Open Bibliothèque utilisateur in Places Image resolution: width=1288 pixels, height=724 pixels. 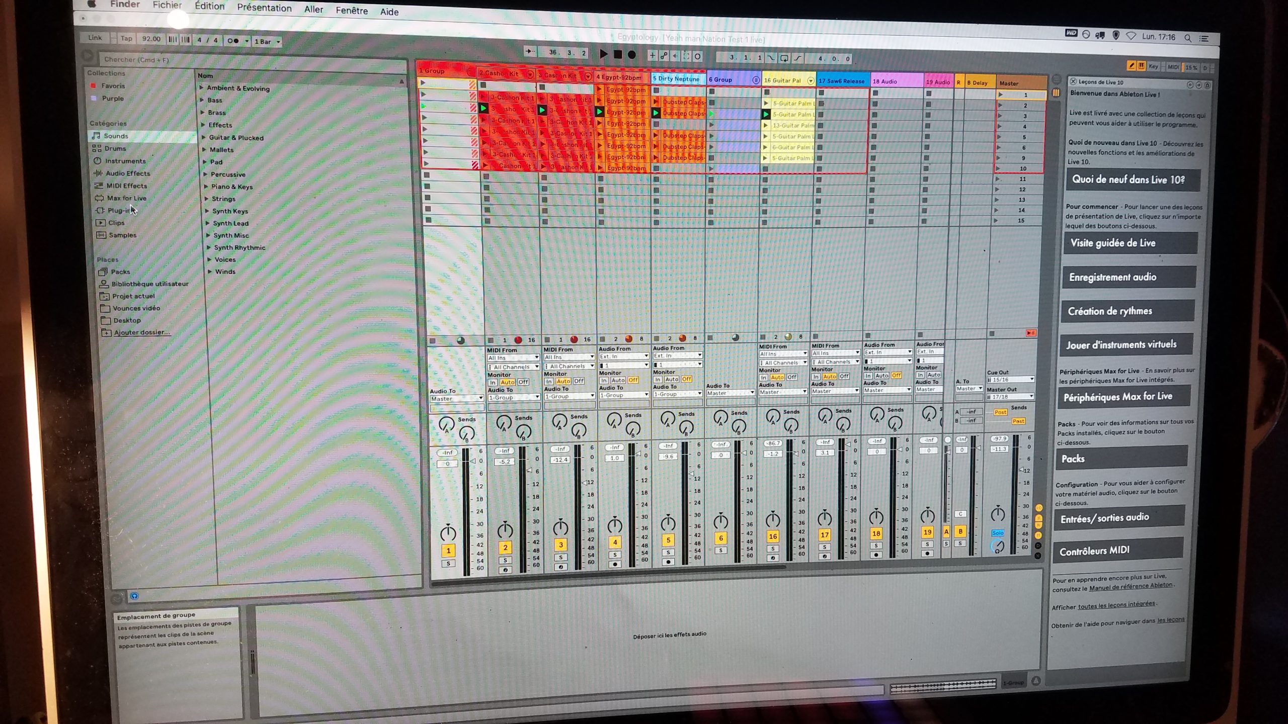[150, 284]
